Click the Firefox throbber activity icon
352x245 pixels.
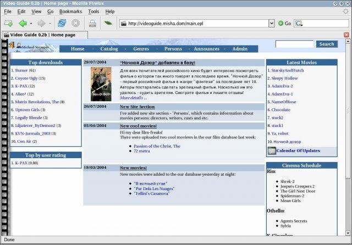[x=346, y=11]
